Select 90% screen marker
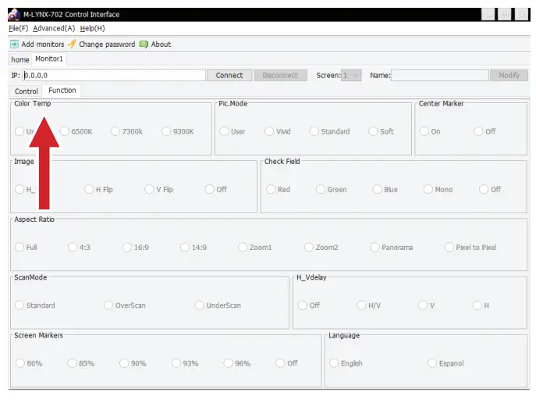 coord(133,363)
